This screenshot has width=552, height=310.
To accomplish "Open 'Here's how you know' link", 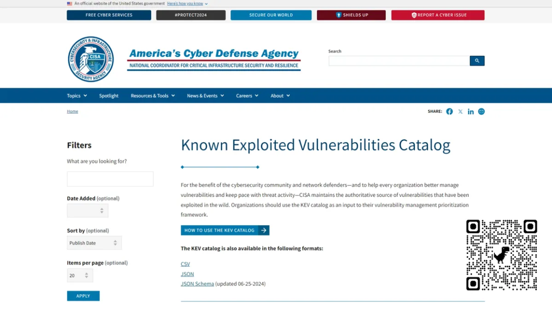I will (x=185, y=3).
